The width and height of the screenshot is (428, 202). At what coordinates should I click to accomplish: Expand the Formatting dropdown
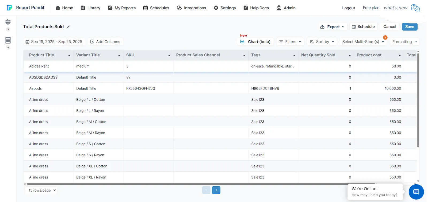click(405, 42)
